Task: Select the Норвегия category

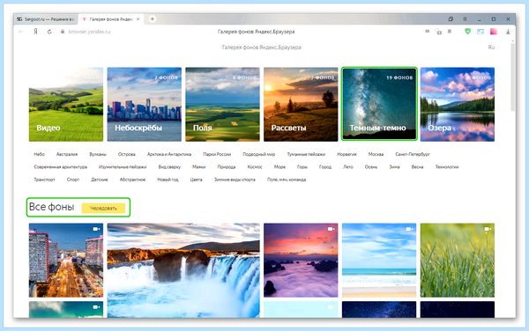Action: pyautogui.click(x=346, y=154)
